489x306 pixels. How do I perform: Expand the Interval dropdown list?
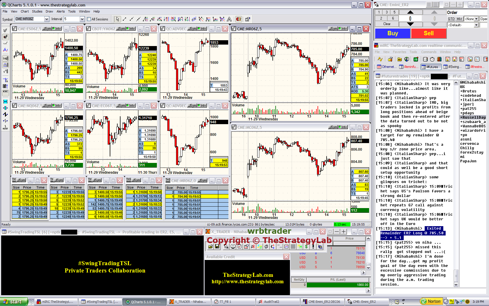[82, 19]
